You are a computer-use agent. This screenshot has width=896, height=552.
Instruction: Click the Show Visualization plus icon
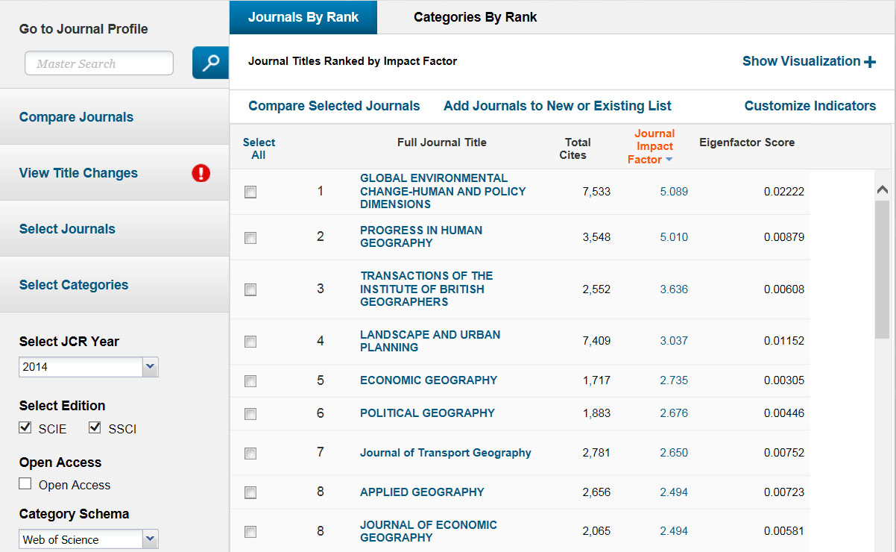pos(870,62)
